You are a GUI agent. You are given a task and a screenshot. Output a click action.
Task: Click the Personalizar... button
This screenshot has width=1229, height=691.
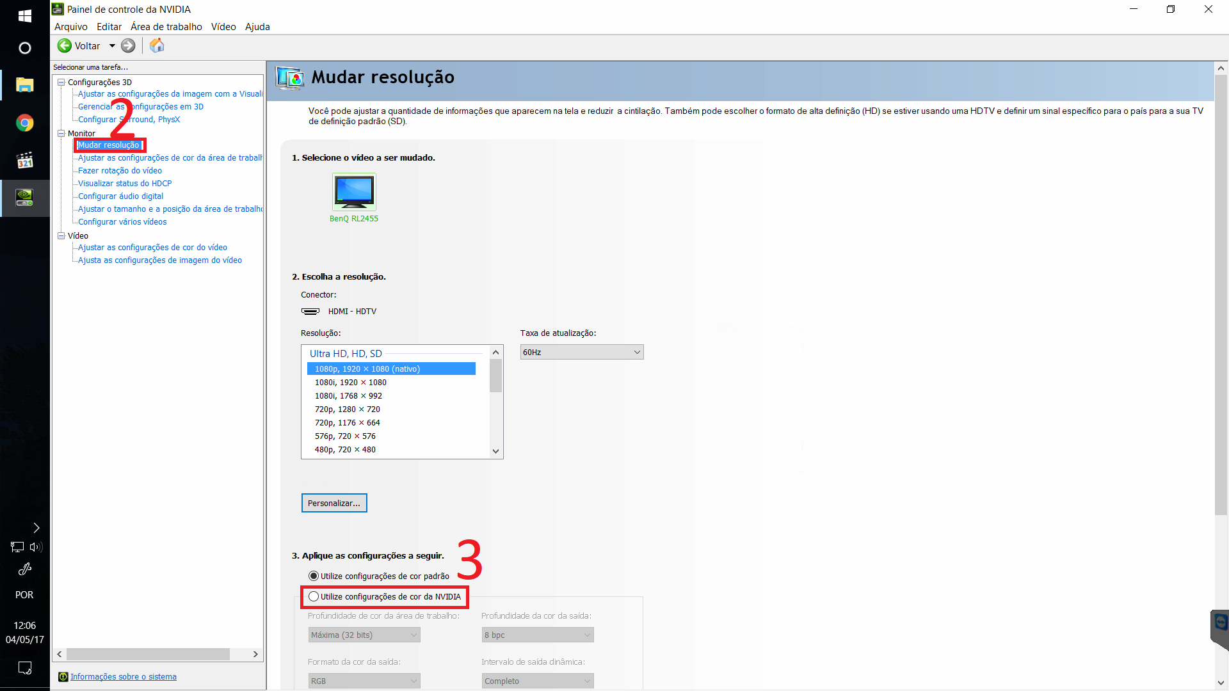pos(334,504)
